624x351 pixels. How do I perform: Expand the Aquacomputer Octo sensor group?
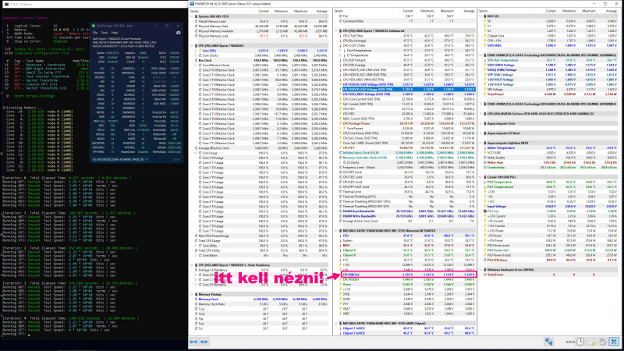click(480, 124)
